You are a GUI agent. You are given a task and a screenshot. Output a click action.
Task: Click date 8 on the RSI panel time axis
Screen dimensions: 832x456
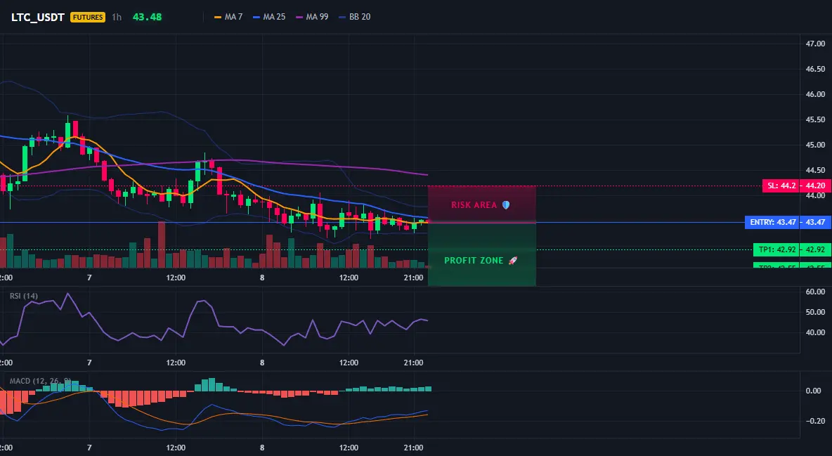(262, 363)
